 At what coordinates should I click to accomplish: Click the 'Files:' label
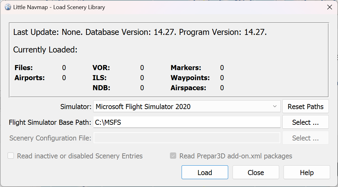(x=24, y=68)
